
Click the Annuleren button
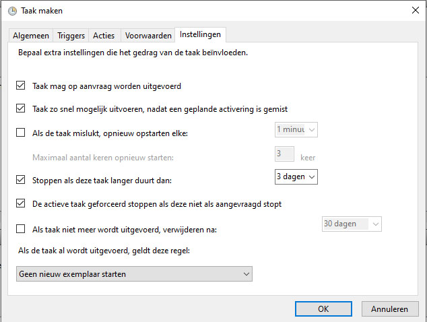[x=390, y=309]
